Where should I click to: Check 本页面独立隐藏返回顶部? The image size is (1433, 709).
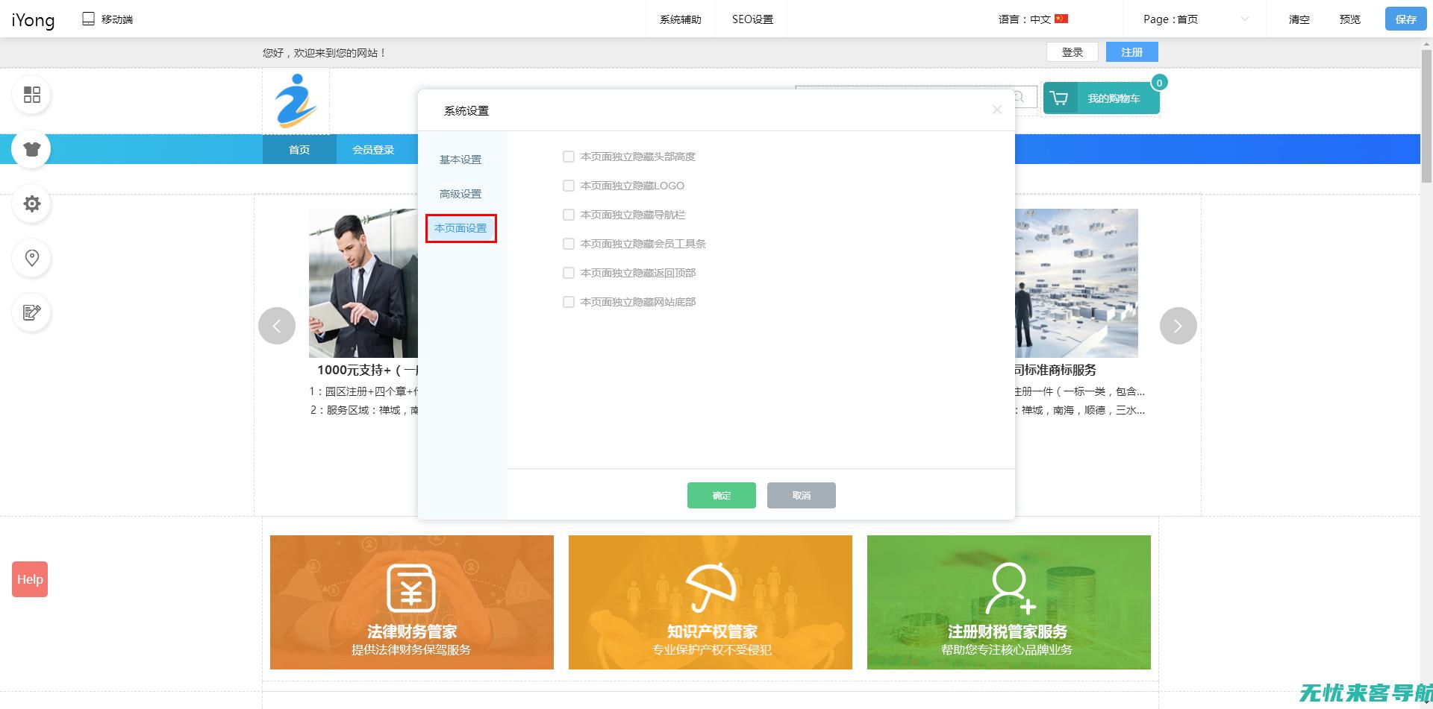click(x=569, y=273)
